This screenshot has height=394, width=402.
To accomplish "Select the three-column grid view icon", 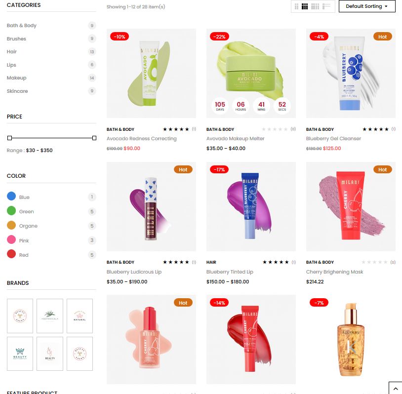I will pyautogui.click(x=305, y=6).
